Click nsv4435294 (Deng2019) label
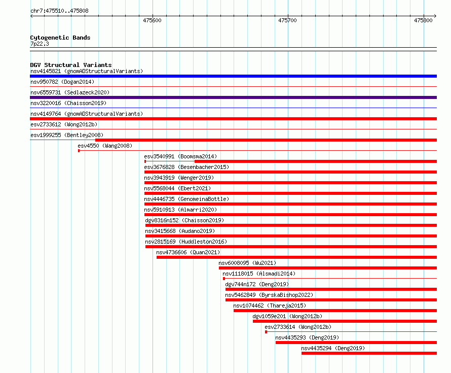Screen dimensions: 451x373 coord(333,348)
